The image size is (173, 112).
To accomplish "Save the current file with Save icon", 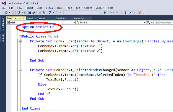I will (30, 12).
